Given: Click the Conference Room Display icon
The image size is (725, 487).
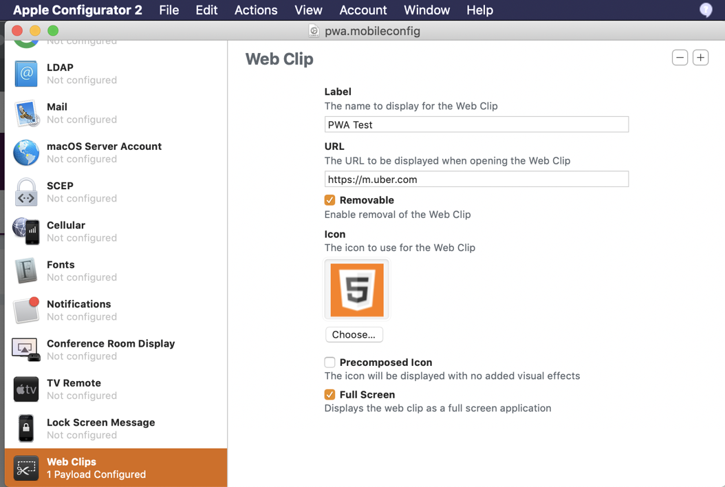Looking at the screenshot, I should [26, 349].
